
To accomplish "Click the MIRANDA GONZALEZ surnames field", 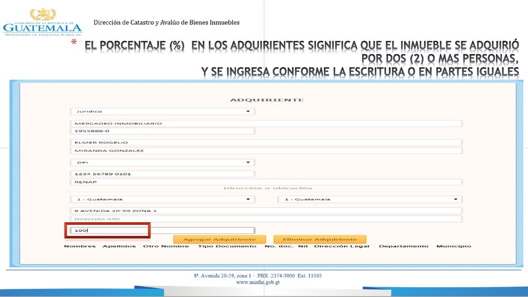I will point(266,151).
